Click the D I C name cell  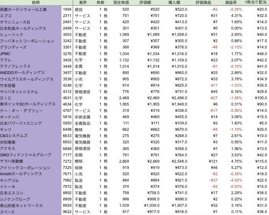coord(6,98)
